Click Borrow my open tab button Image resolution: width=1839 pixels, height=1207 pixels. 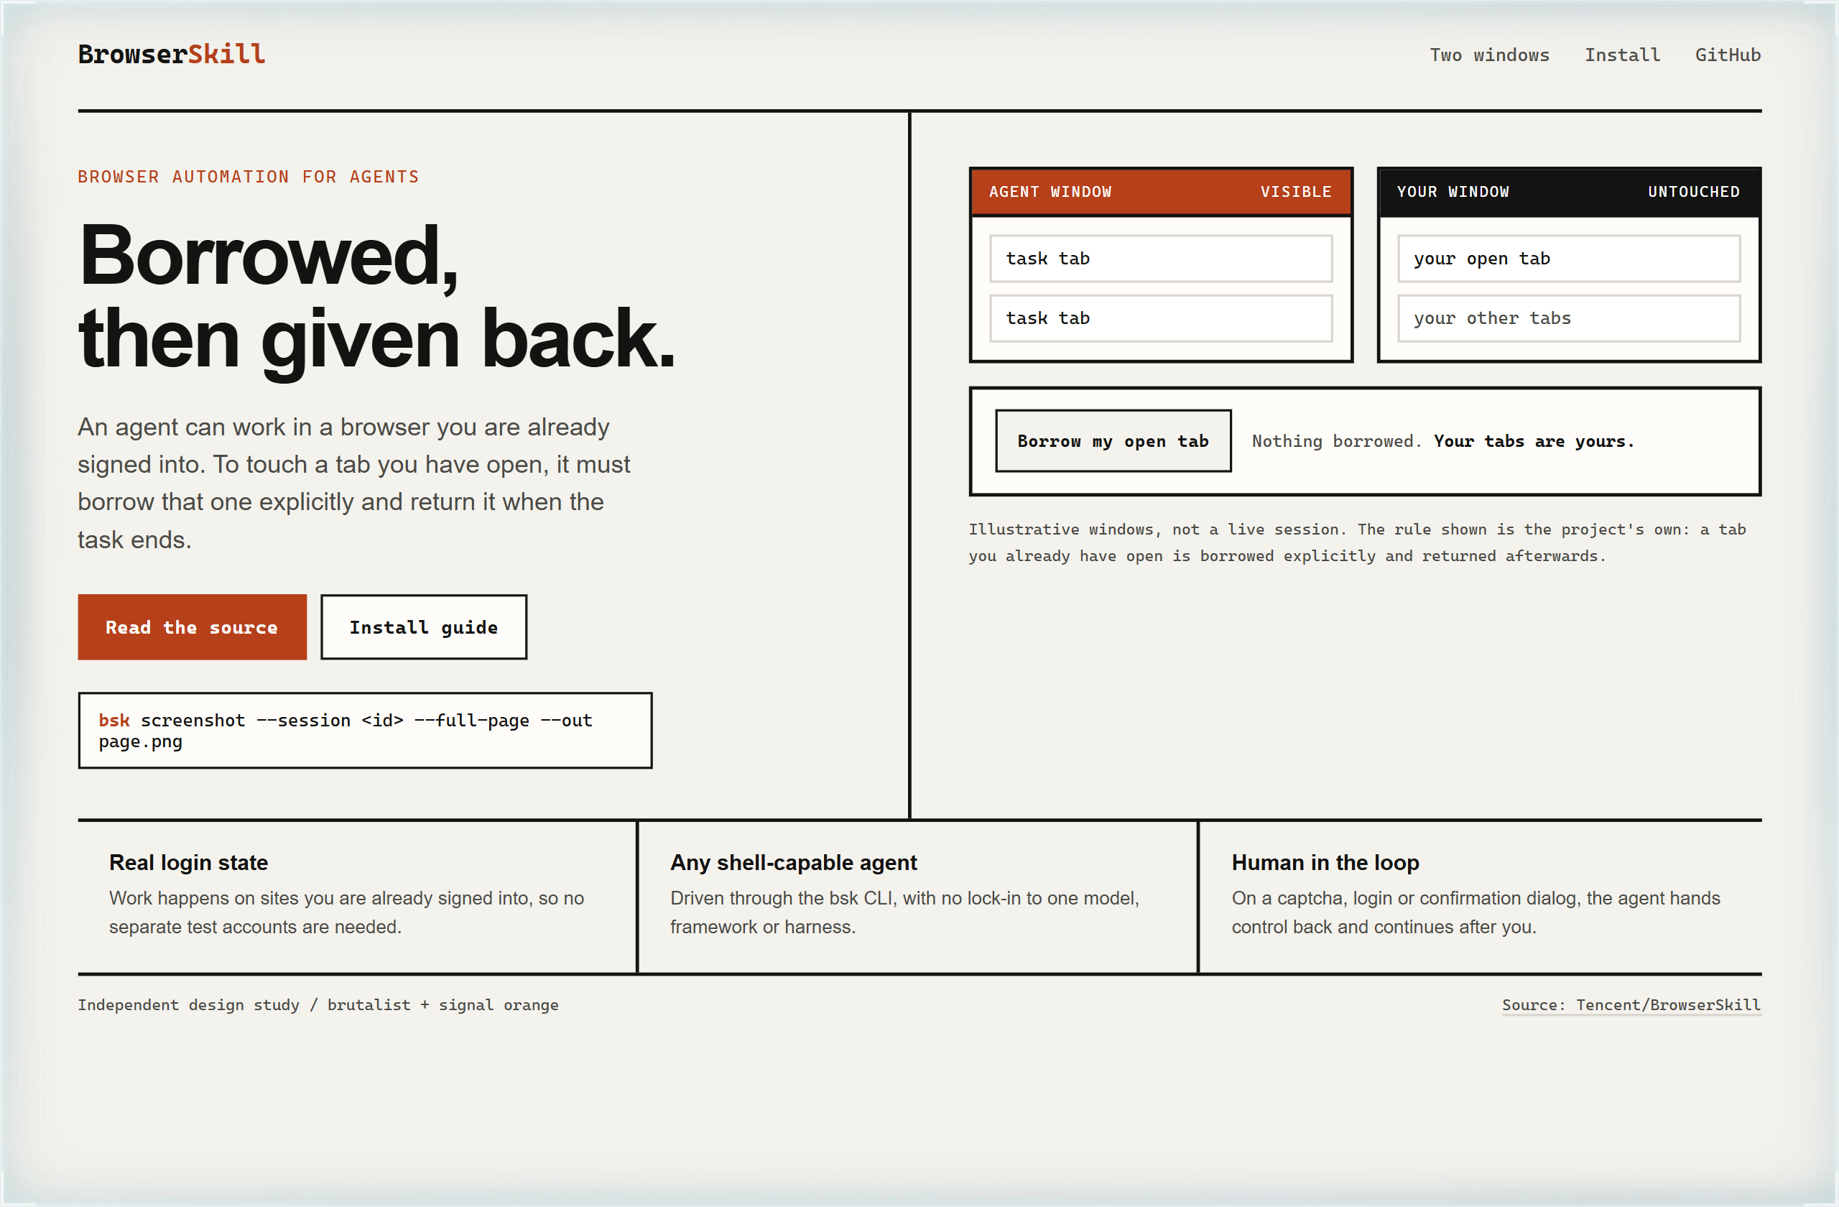click(1113, 440)
